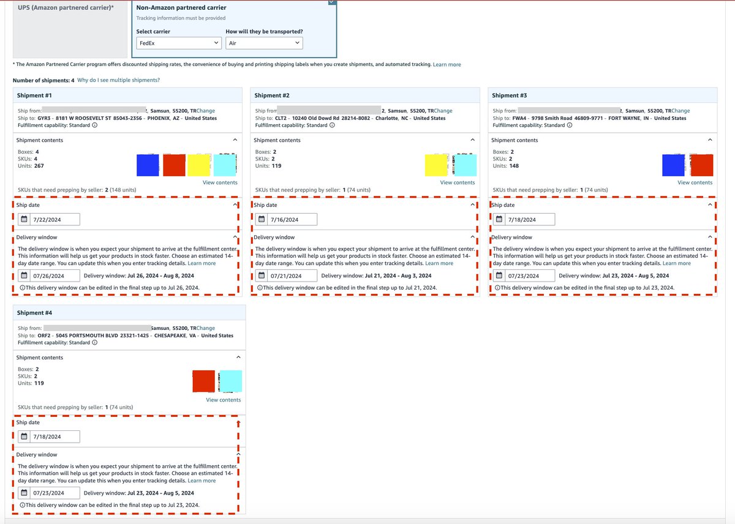Screen dimensions: 735x524
Task: Click the 7/22/2024 ship date field
Action: [49, 219]
